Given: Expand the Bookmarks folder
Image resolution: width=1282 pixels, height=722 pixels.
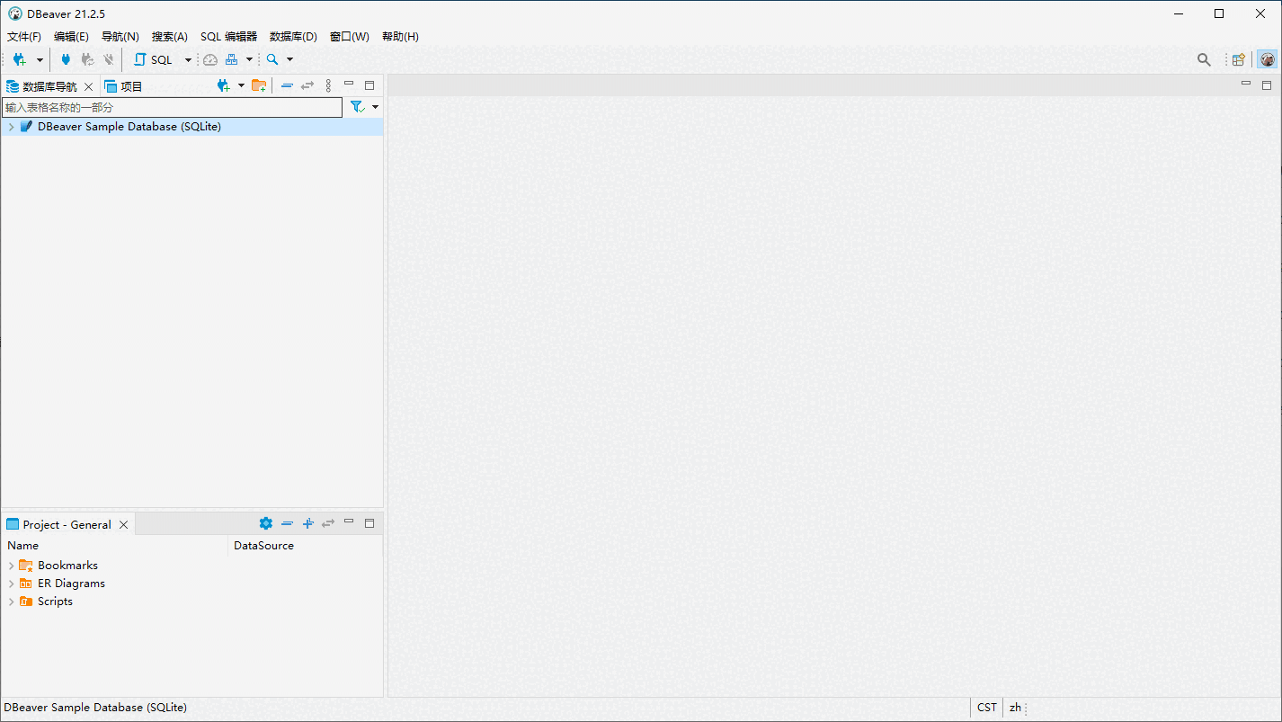Looking at the screenshot, I should 11,566.
